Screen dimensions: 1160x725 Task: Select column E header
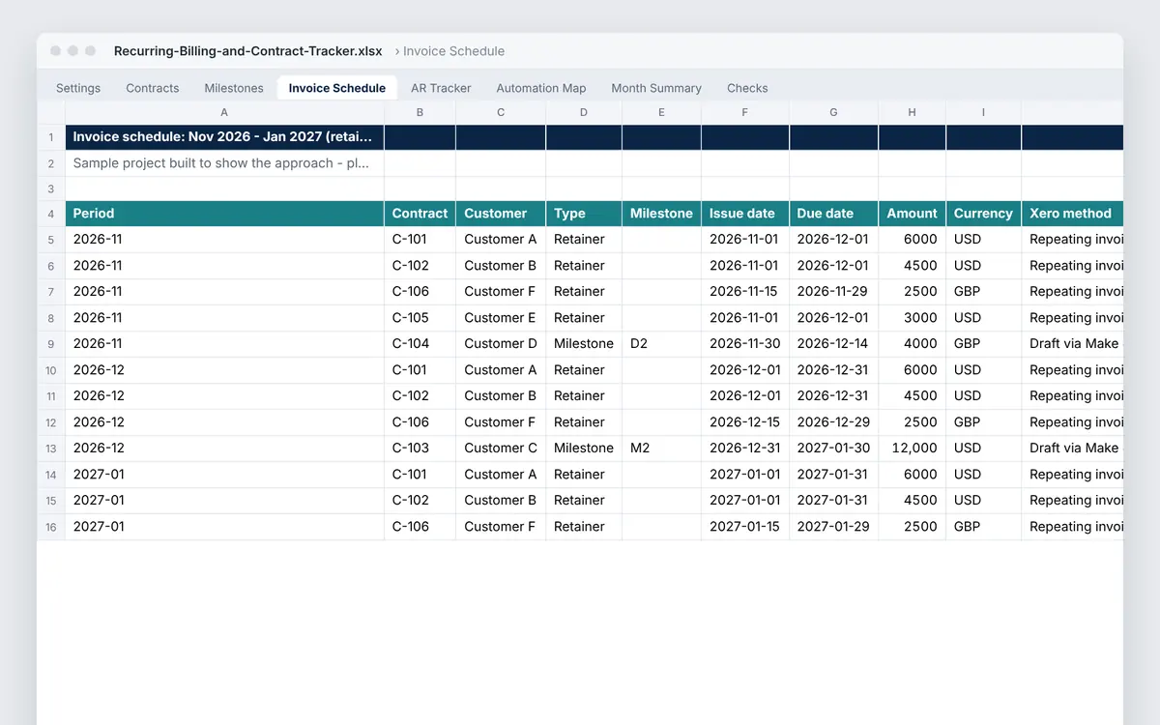pos(661,113)
